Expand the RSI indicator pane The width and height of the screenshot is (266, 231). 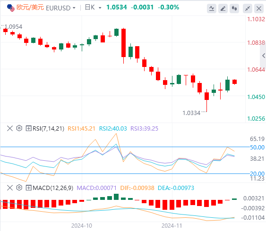point(28,128)
